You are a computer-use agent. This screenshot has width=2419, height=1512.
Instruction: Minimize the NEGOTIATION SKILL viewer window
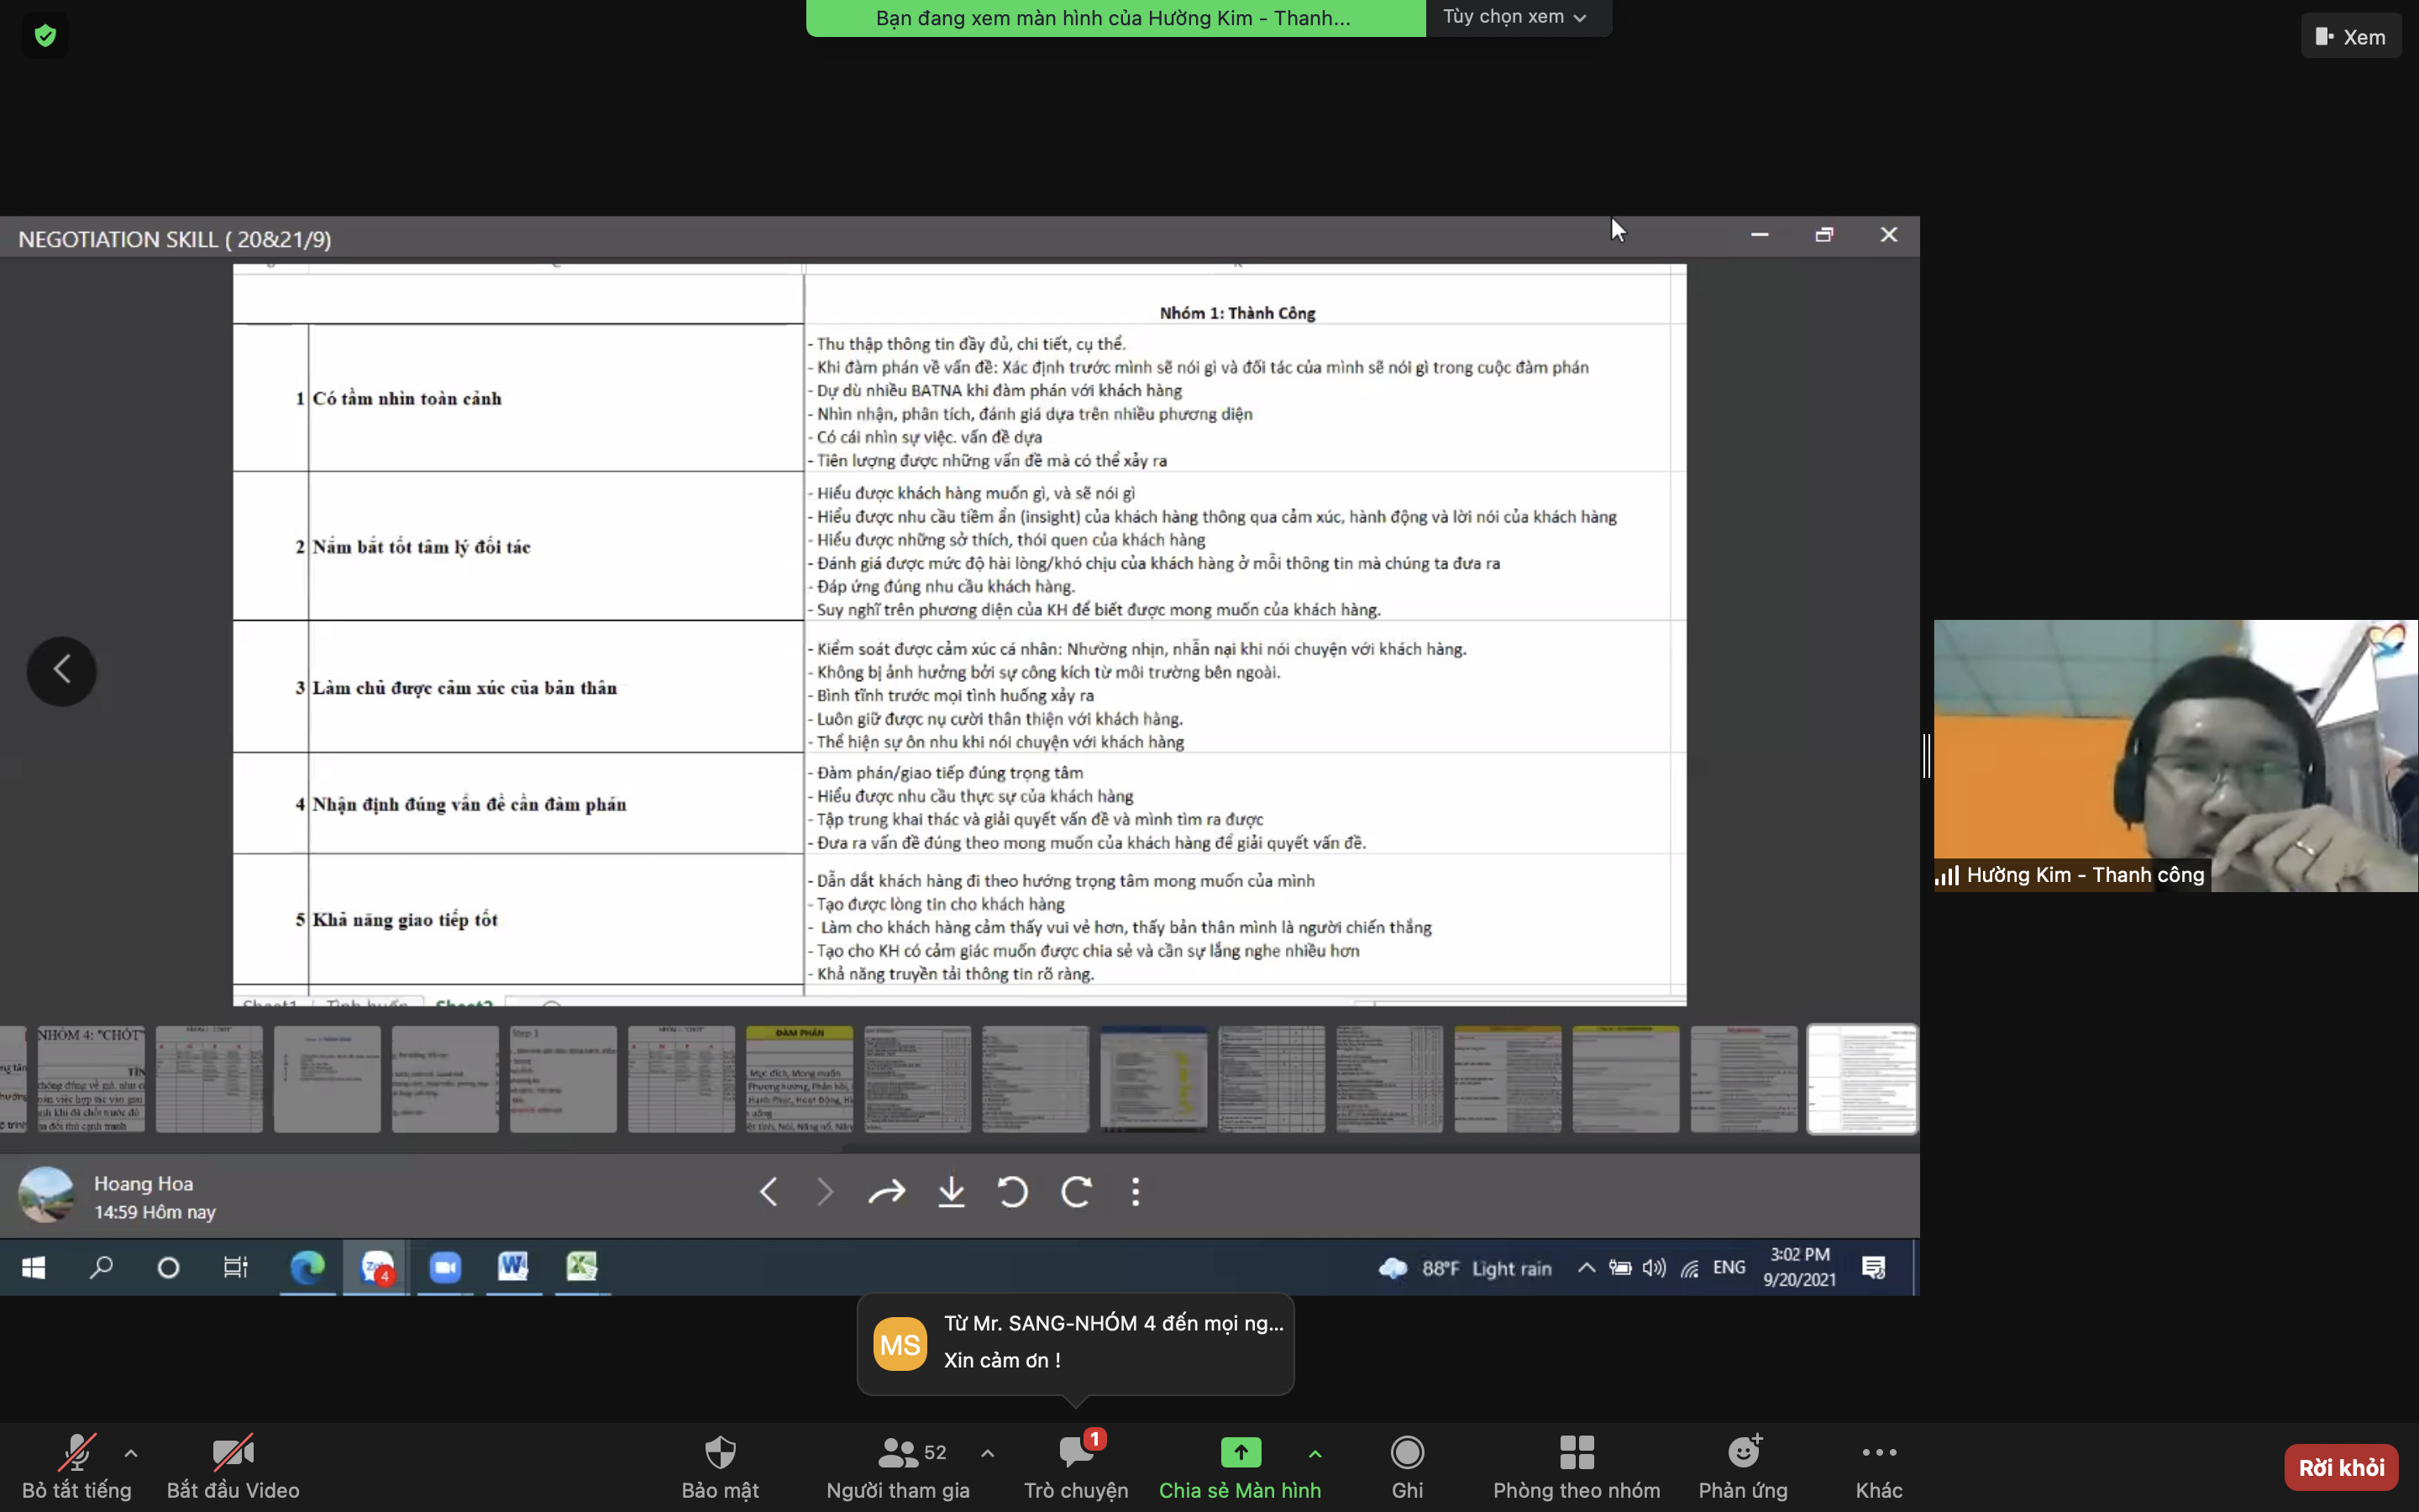coord(1760,235)
